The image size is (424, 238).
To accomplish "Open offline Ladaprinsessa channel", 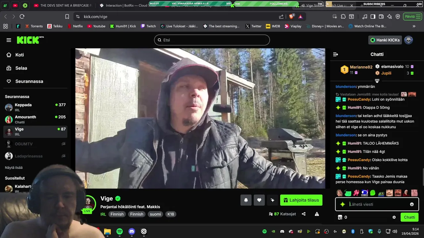I will (35, 156).
